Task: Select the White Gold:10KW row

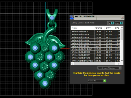Action: point(96,55)
